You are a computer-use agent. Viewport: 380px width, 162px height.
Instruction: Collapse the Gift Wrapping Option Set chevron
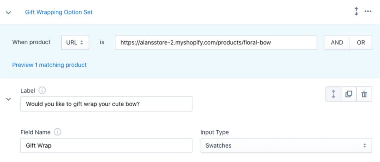[x=9, y=13]
